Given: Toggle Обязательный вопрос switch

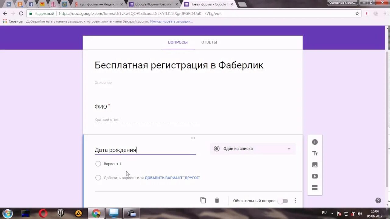Looking at the screenshot, I should click(283, 201).
